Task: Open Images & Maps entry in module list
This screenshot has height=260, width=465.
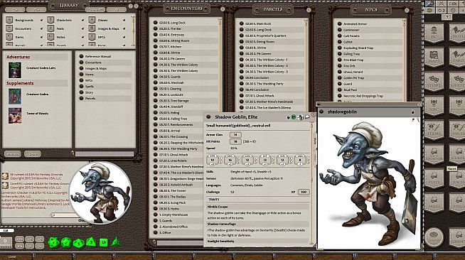Action: 105,68
